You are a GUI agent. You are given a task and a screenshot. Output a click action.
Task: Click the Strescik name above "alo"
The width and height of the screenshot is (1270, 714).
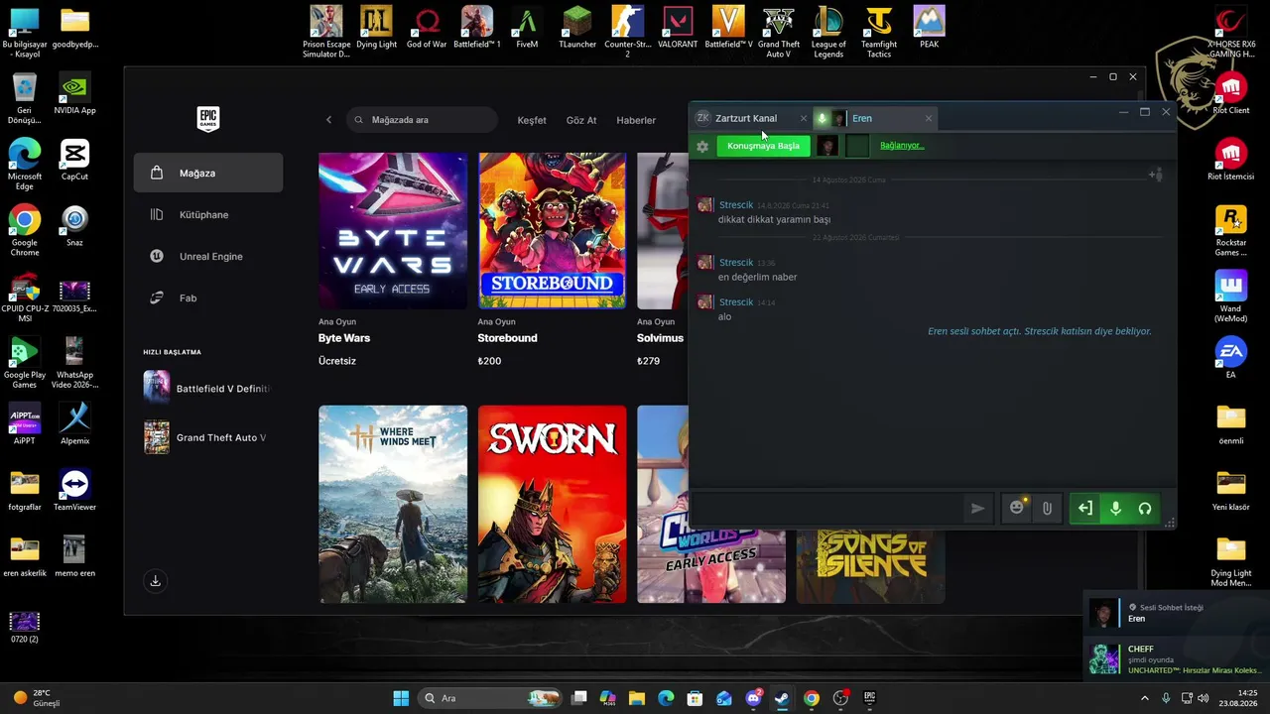click(736, 302)
